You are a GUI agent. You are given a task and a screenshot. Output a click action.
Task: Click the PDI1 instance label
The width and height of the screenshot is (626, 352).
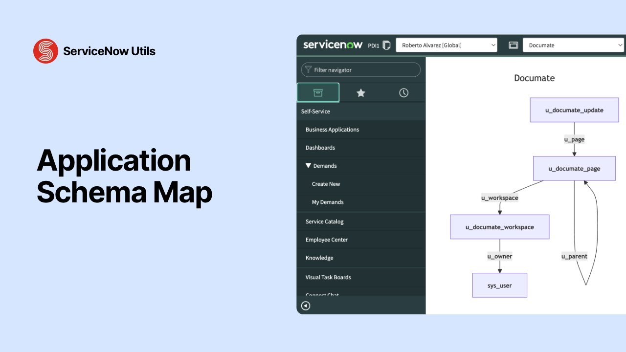[x=373, y=45]
